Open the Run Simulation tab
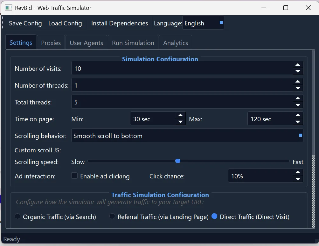Image resolution: width=319 pixels, height=246 pixels. (133, 43)
